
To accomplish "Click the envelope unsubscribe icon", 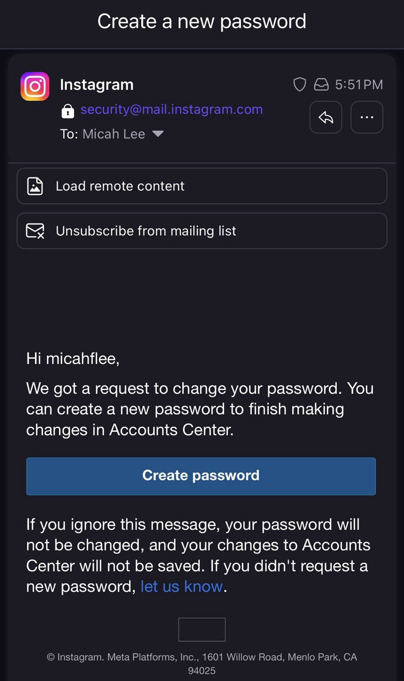I will point(35,231).
